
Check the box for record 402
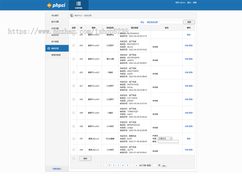[74, 72]
